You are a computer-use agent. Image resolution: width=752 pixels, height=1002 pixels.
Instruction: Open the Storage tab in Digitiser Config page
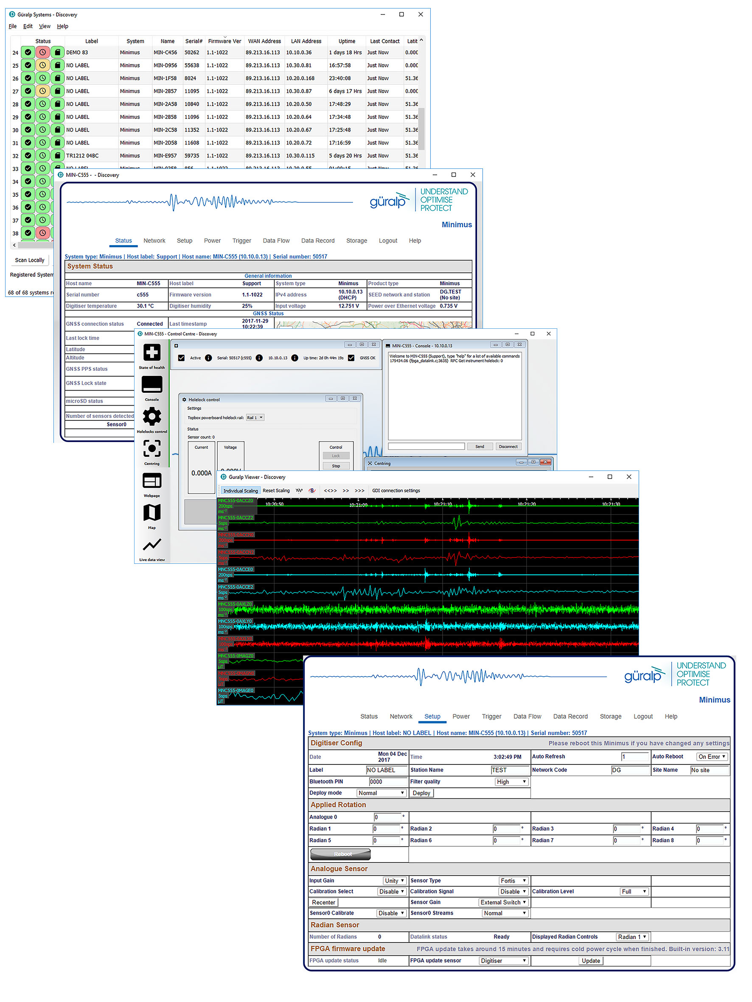coord(610,717)
